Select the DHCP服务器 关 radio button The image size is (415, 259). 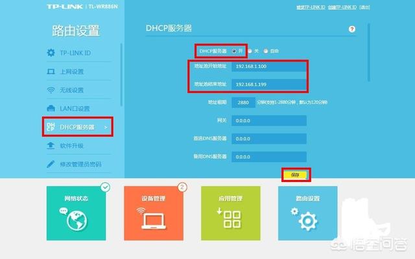(248, 50)
